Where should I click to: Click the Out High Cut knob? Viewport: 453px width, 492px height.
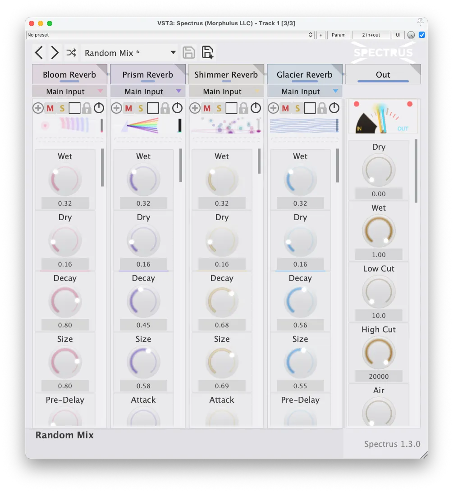[379, 353]
